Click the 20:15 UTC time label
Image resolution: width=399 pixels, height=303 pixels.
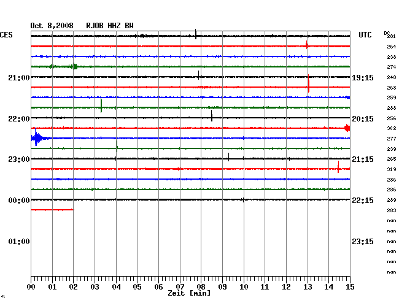[363, 119]
